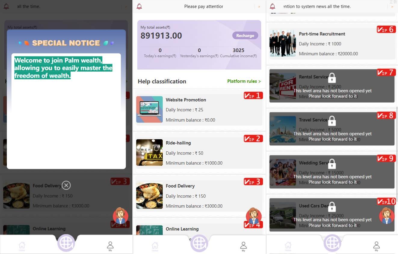Open the Part-time Recruitment thumbnail image
398x254 pixels.
pos(282,43)
